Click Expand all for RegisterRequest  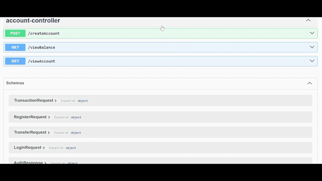[62, 117]
